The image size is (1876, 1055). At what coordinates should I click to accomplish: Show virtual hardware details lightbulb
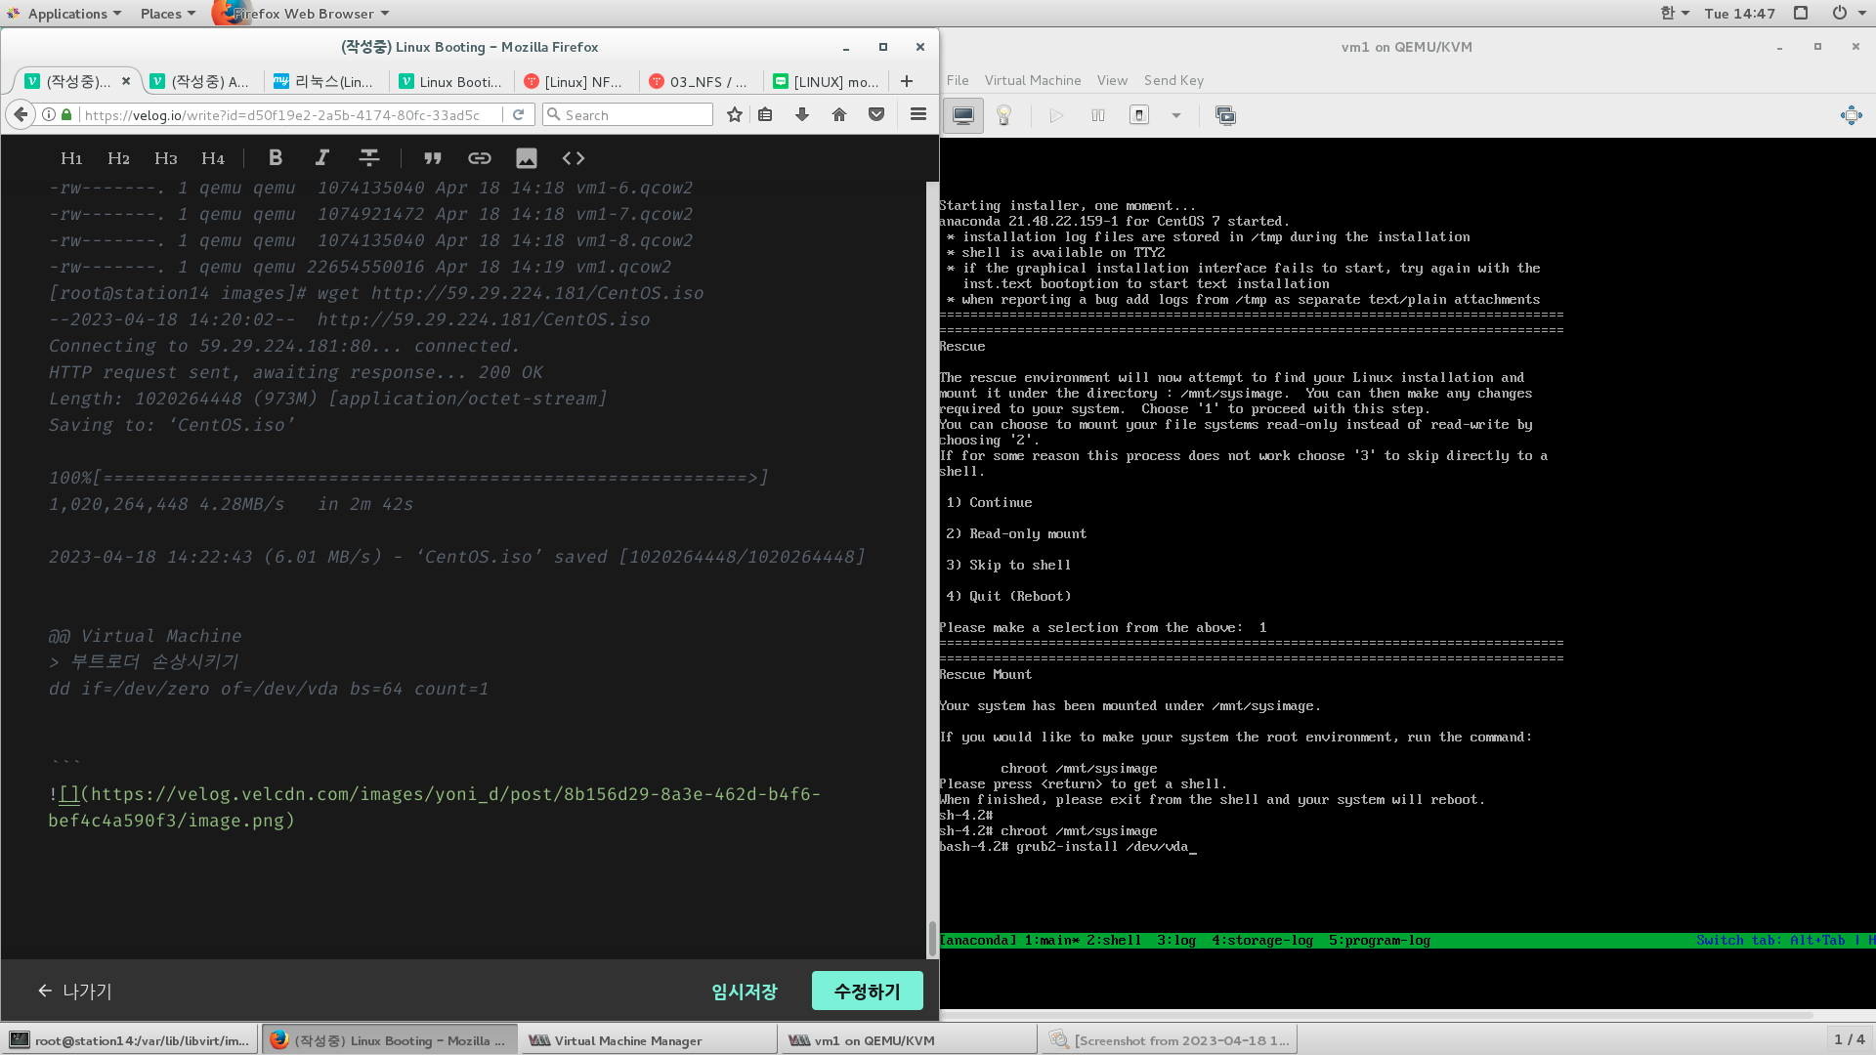point(1003,115)
